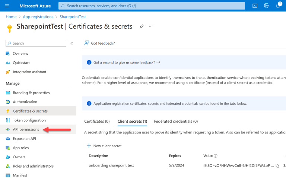Viewport: 286px width, 181px height.
Task: Switch to the Federated credentials (0) tab
Action: point(176,121)
